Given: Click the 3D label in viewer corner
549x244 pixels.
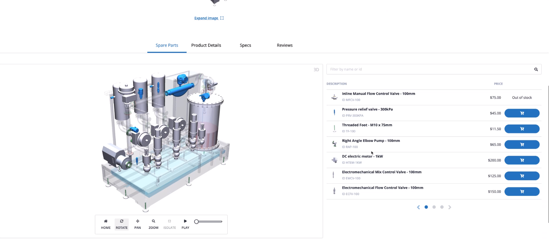Looking at the screenshot, I should click(316, 70).
